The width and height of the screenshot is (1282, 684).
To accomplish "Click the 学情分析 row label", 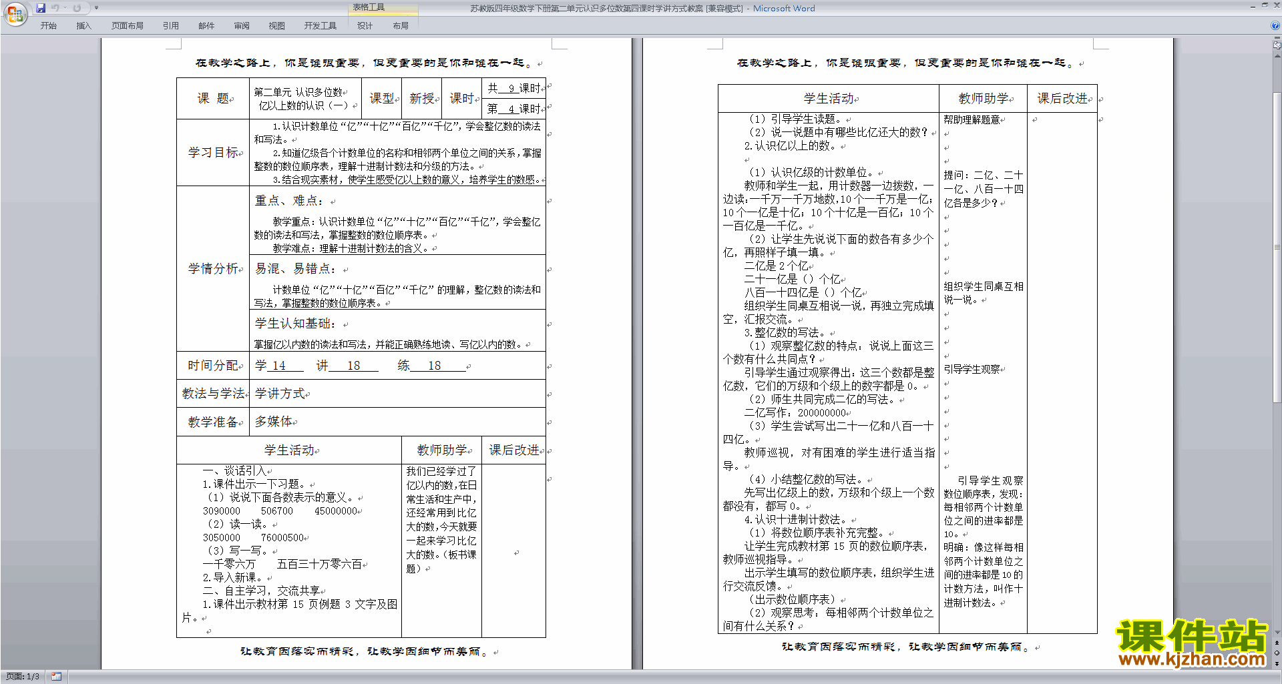I will point(214,269).
